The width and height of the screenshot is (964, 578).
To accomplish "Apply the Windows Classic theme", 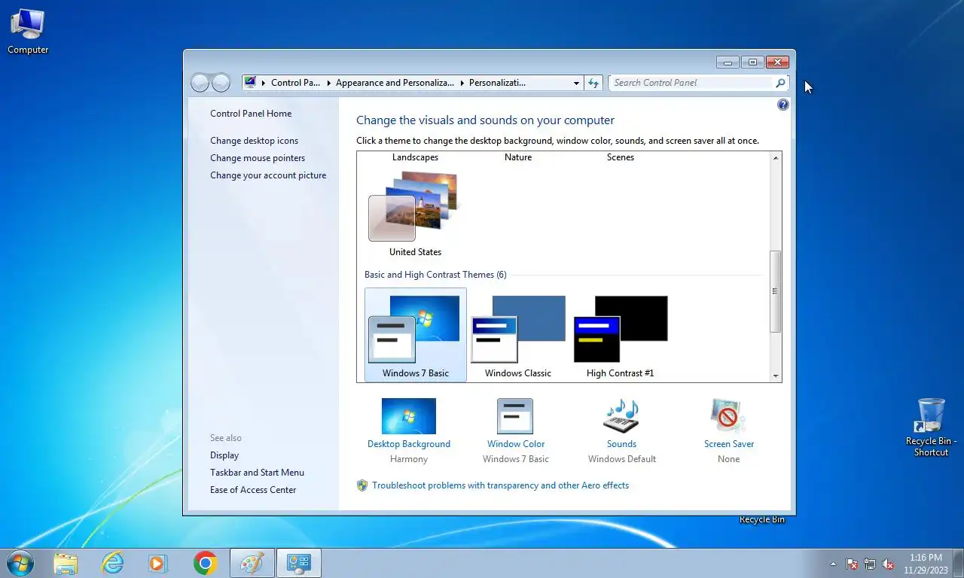I will click(x=518, y=335).
